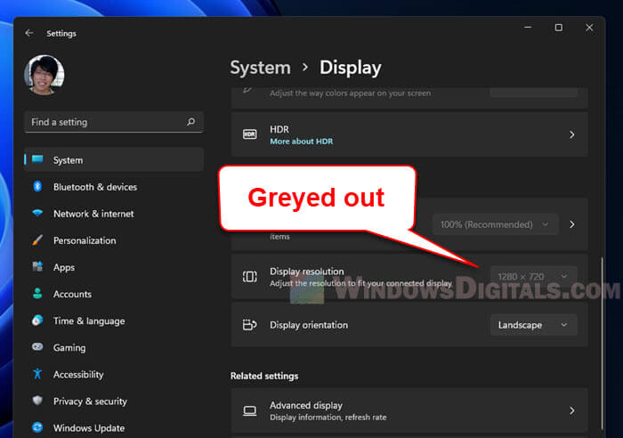Open the Scale 100% (Recommended) dropdown
The image size is (623, 438).
click(496, 224)
